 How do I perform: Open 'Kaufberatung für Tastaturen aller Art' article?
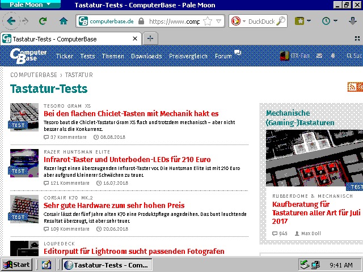point(316,213)
